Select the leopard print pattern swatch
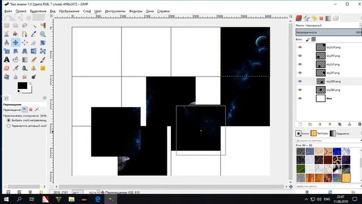362x204 pixels. click(x=337, y=160)
